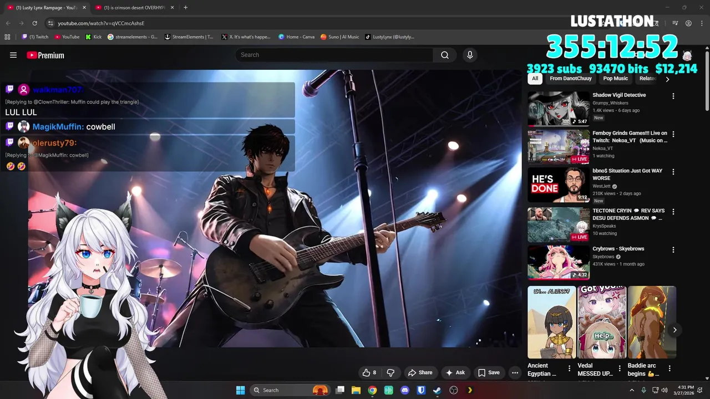710x399 pixels.
Task: Open the Home - Canva bookmark
Action: click(x=296, y=37)
